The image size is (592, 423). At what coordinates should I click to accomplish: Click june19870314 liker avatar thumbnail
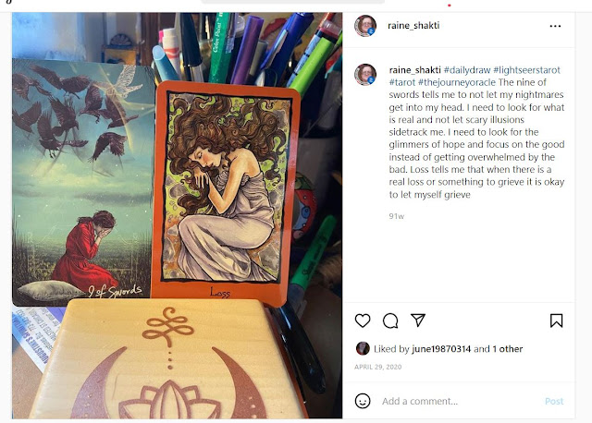click(x=363, y=348)
